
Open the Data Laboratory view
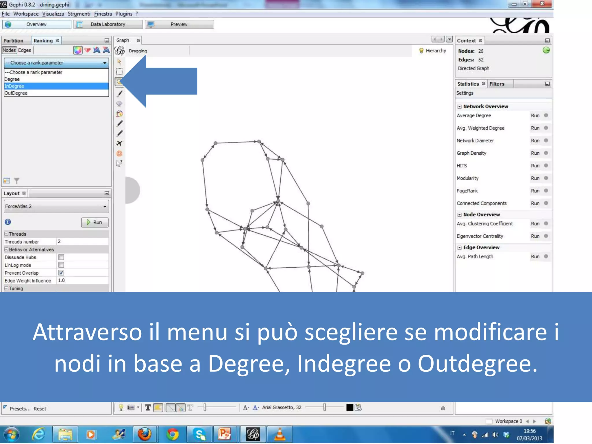point(108,24)
